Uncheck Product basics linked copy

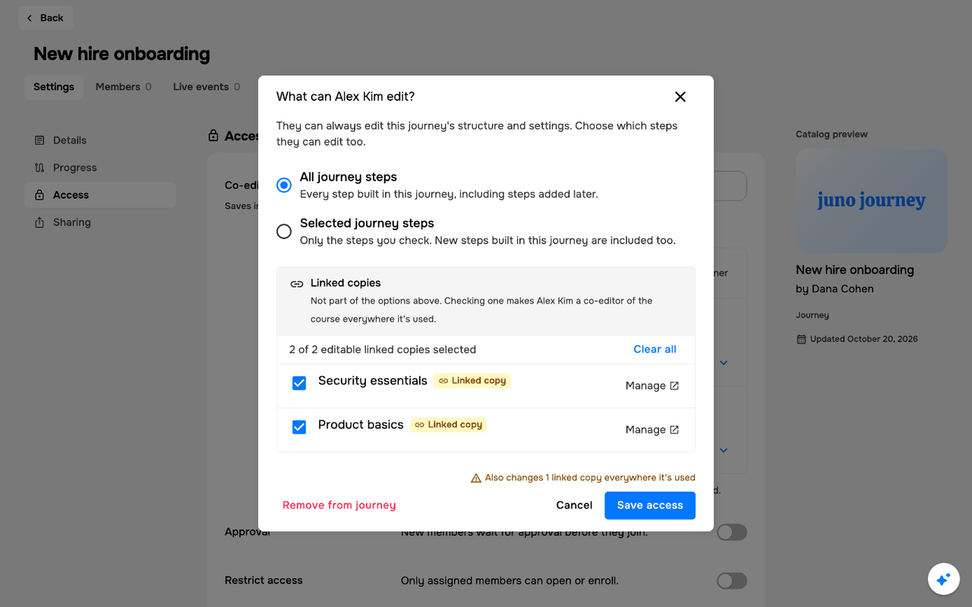299,427
